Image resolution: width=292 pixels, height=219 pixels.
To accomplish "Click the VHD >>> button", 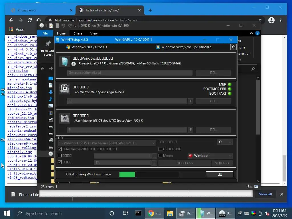I will pos(222,163).
